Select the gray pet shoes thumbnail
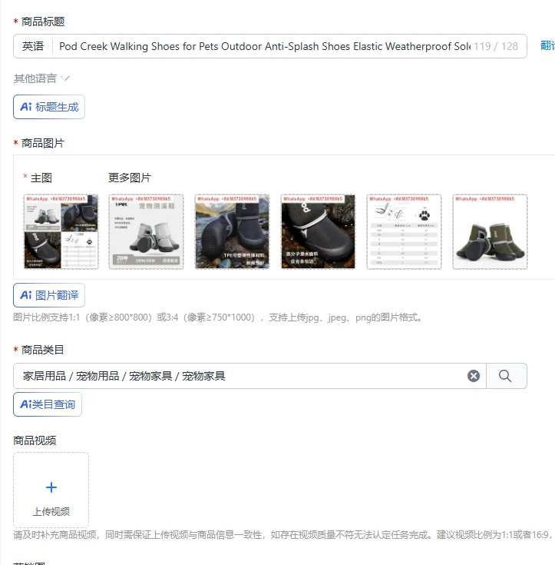This screenshot has width=555, height=565. (x=146, y=231)
